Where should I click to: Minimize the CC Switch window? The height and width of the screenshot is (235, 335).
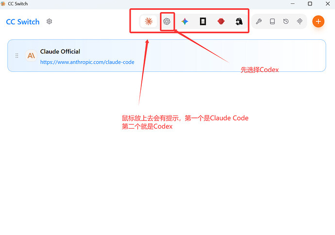pos(293,3)
